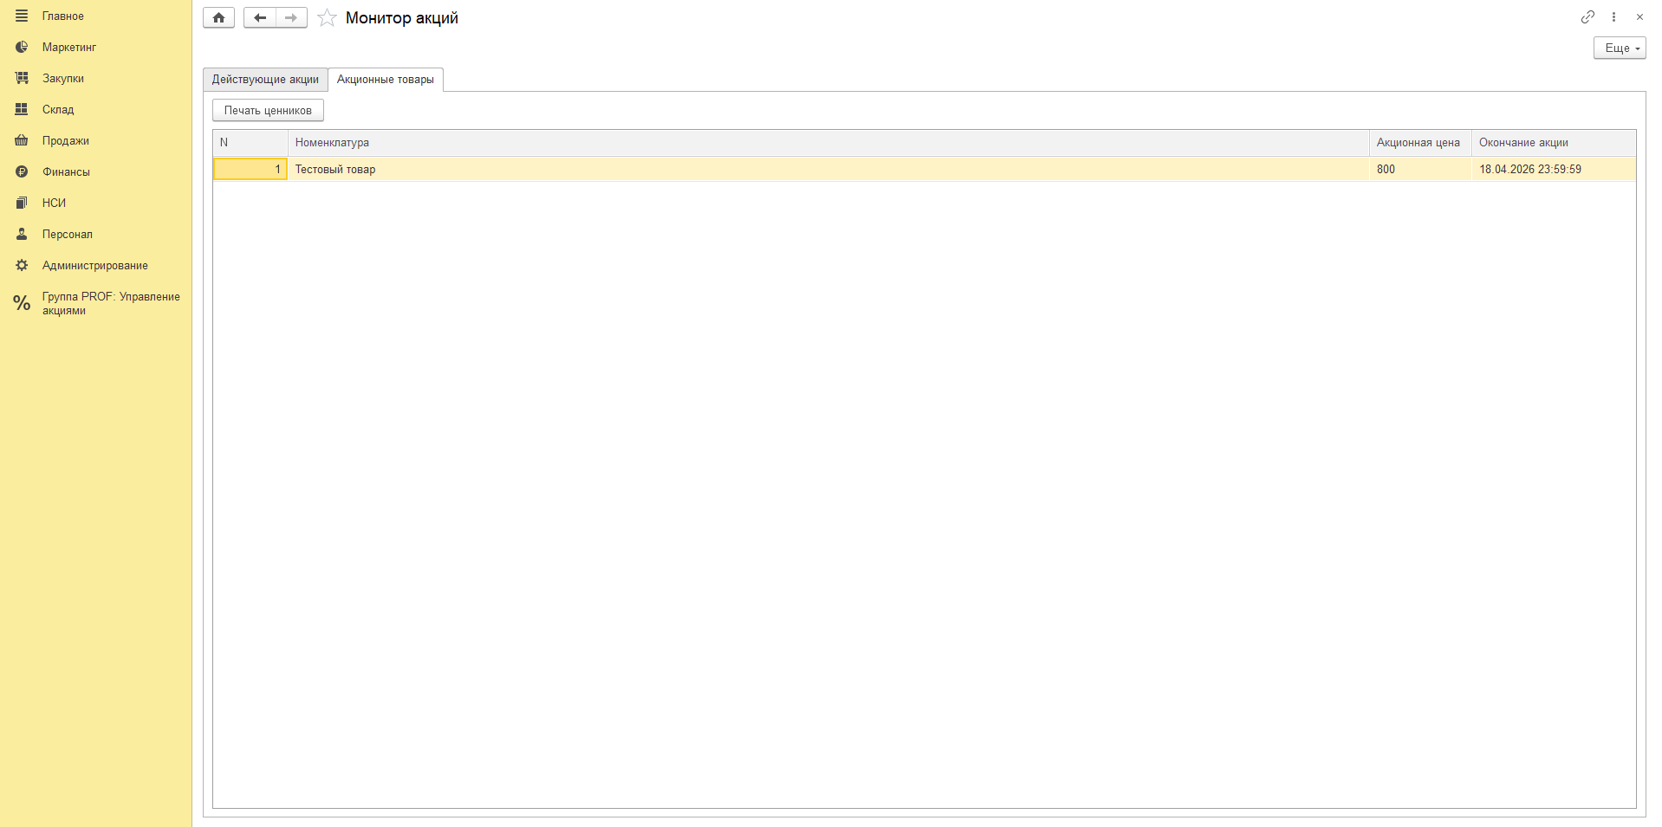The image size is (1662, 827).
Task: Sort by Акционная цена column header
Action: [1418, 143]
